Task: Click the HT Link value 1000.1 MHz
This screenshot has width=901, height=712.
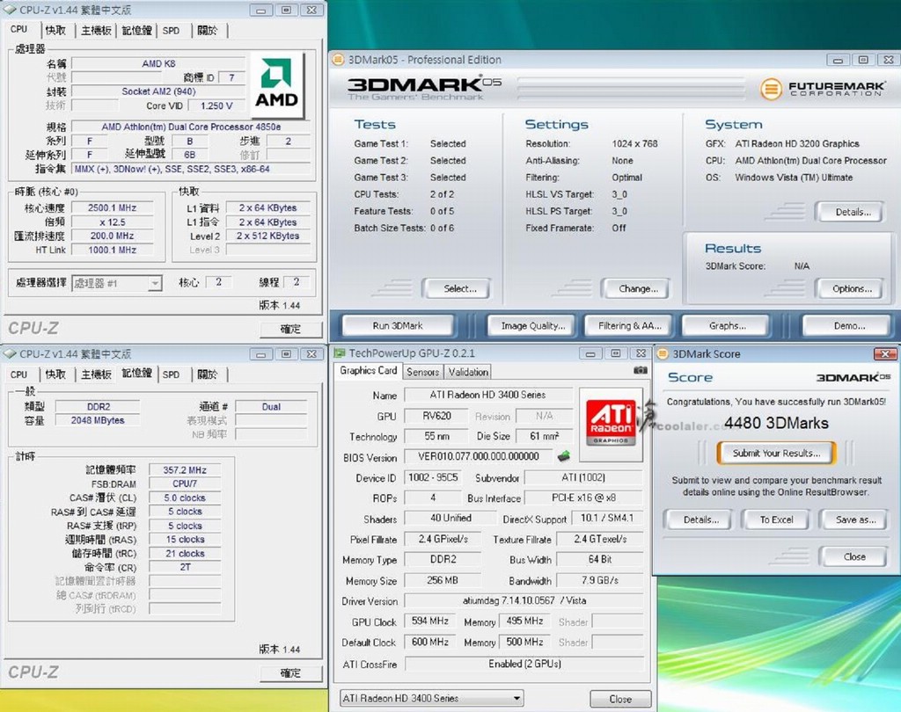Action: 112,250
